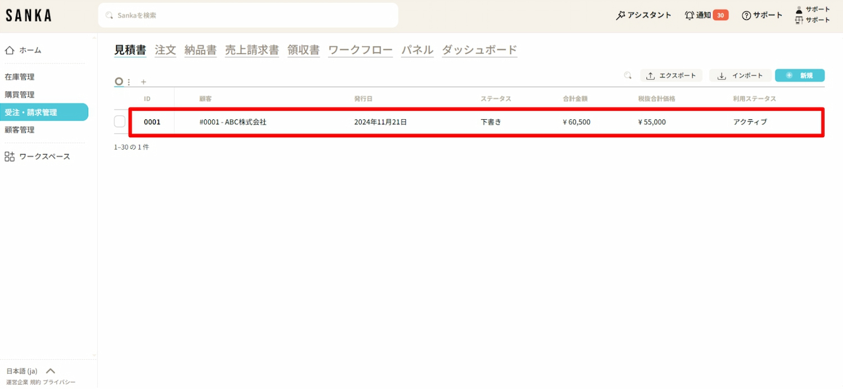Open the 規約 footer link

35,382
